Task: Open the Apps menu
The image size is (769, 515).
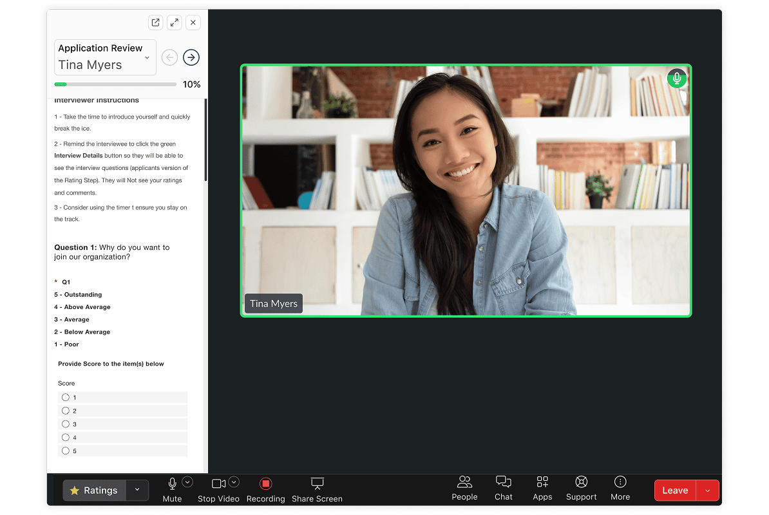Action: [x=542, y=489]
